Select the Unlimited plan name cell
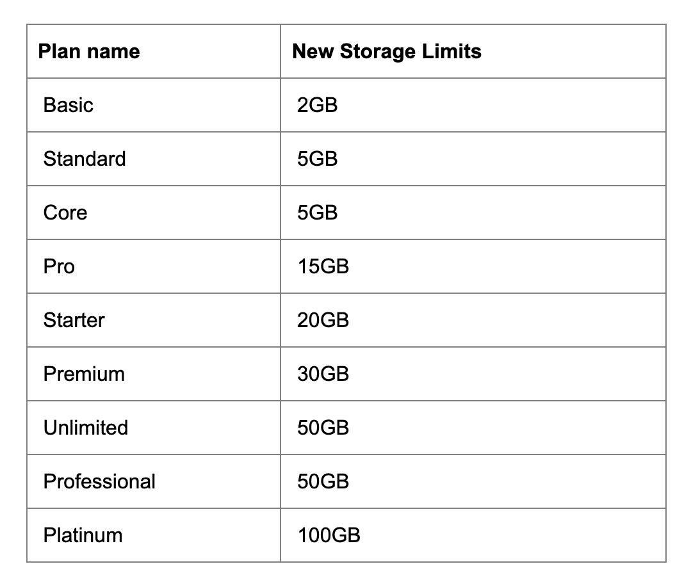This screenshot has width=691, height=571. coord(86,428)
